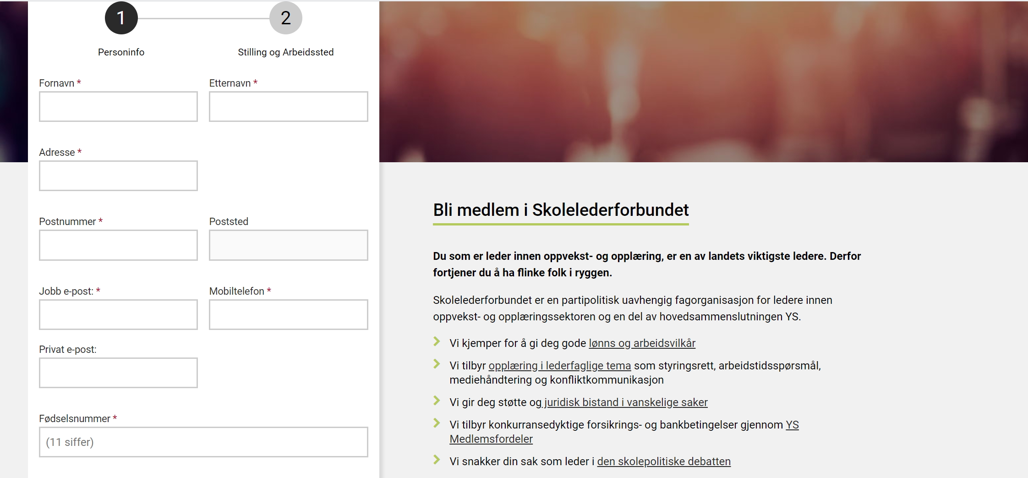Click the Stilling og Arbeidssted step label
1028x478 pixels.
click(x=285, y=52)
